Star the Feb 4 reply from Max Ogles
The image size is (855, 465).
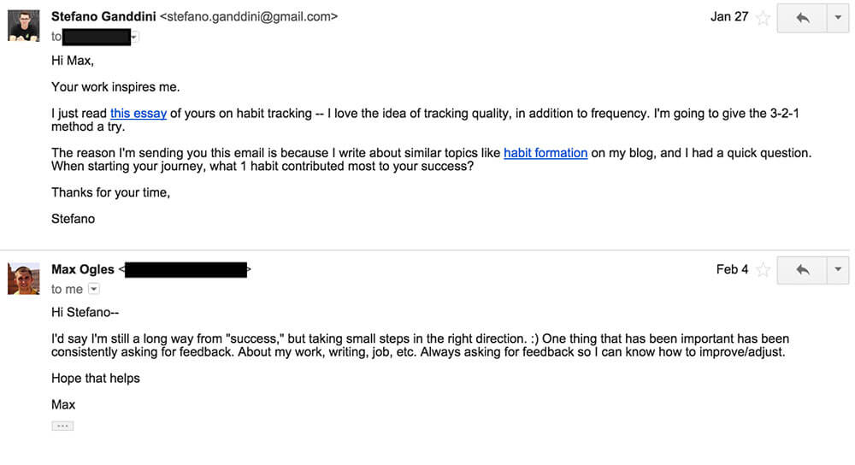tap(763, 270)
